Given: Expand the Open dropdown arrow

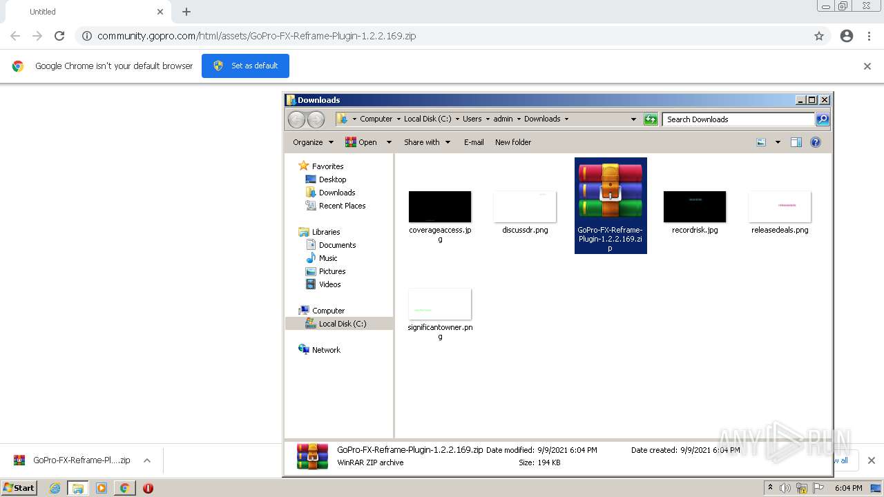Looking at the screenshot, I should pyautogui.click(x=389, y=142).
